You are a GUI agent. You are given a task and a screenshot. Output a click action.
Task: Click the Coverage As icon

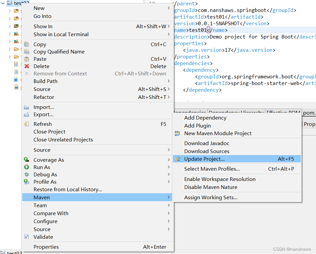click(27, 160)
